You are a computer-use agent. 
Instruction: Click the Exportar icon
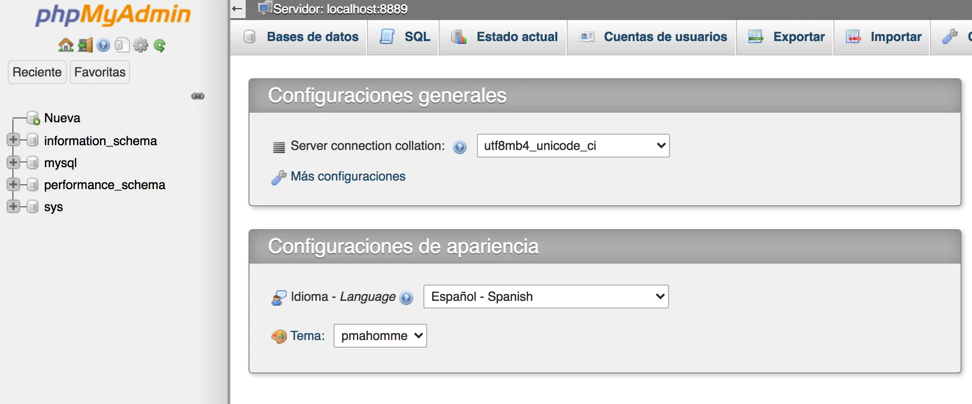click(x=756, y=37)
